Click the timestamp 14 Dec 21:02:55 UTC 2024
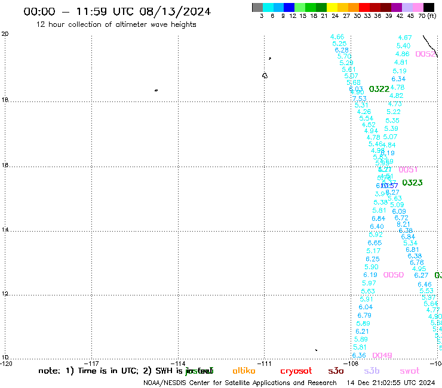Image resolution: width=442 pixels, height=388 pixels. tap(391, 383)
